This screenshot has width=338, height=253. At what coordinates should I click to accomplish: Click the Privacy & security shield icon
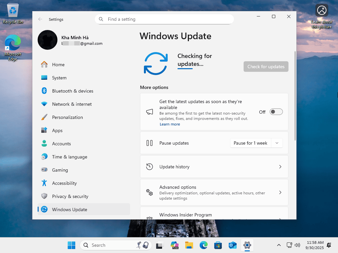pos(44,196)
